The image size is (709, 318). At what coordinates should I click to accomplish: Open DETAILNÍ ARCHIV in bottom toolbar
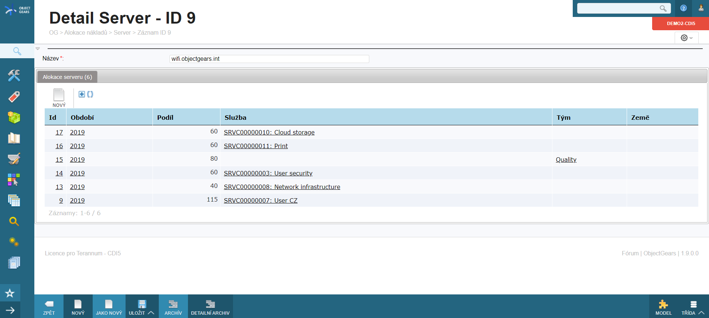pos(210,307)
